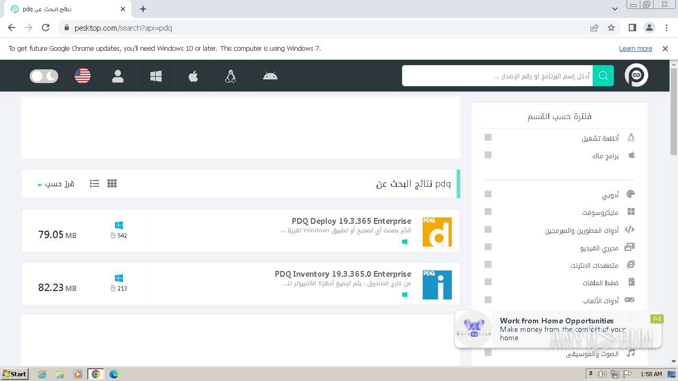This screenshot has width=678, height=381.
Task: Open Linux penguin category icon
Action: pyautogui.click(x=230, y=76)
